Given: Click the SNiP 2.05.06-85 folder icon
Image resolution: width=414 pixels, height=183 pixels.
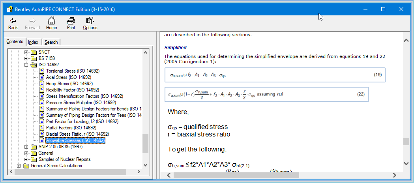Looking at the screenshot, I should click(34, 147).
